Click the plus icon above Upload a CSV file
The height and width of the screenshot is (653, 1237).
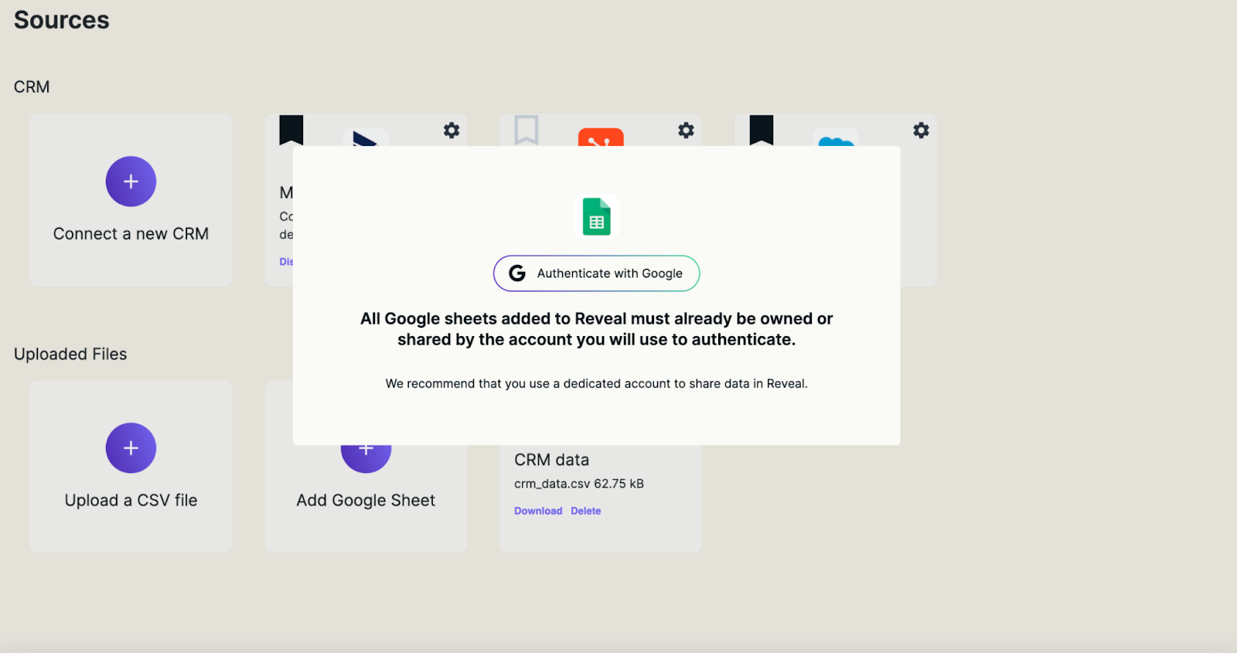coord(131,448)
